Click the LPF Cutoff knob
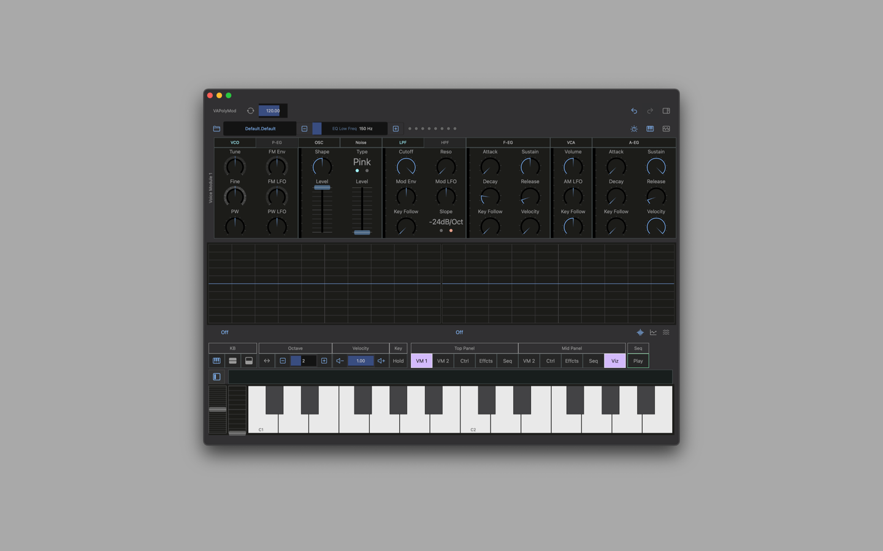Image resolution: width=883 pixels, height=551 pixels. coord(406,167)
